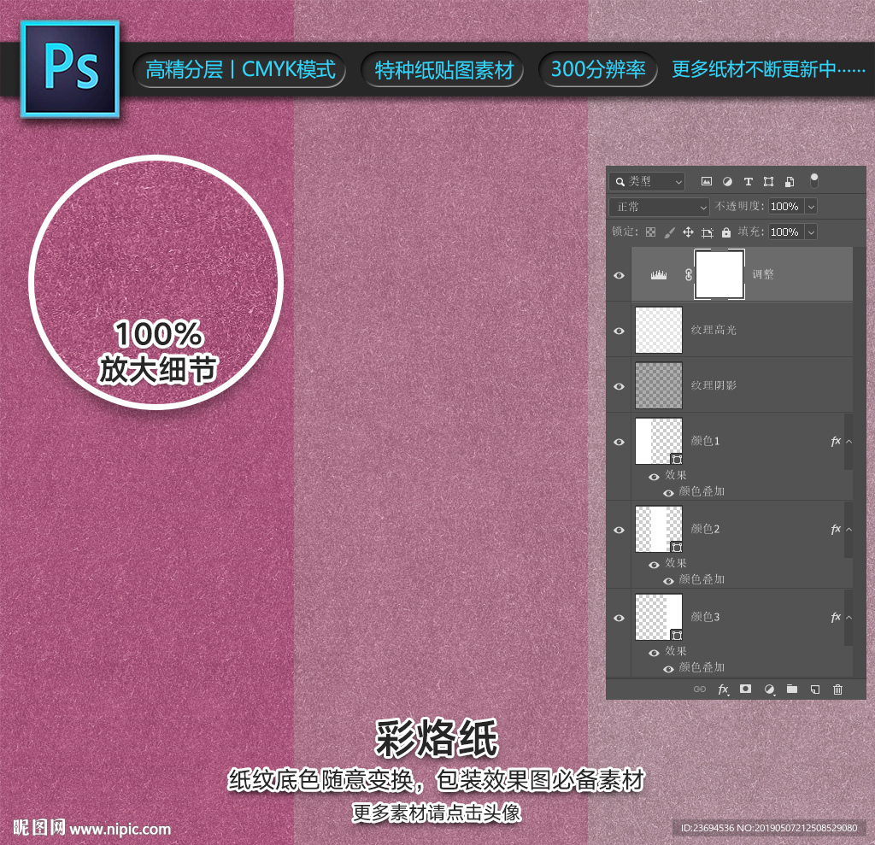
Task: Hide the 调整 adjustment layer
Action: pos(619,276)
